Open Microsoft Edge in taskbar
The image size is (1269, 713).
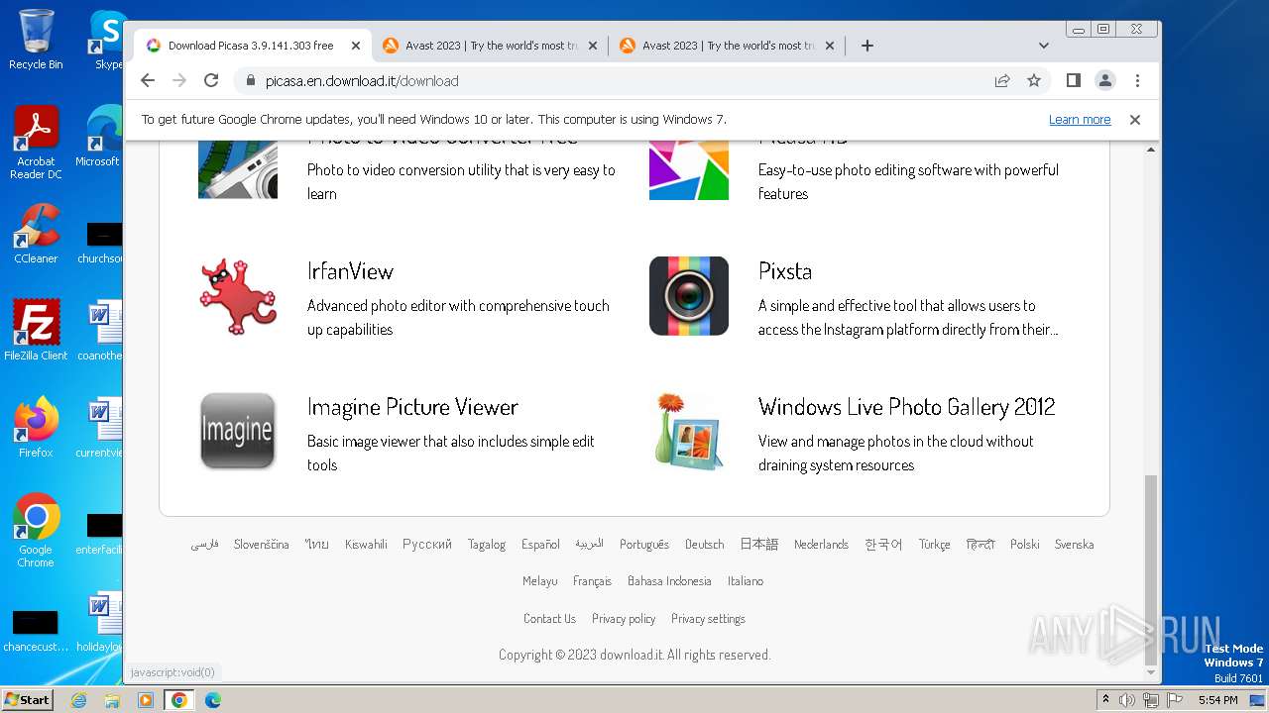tap(212, 700)
